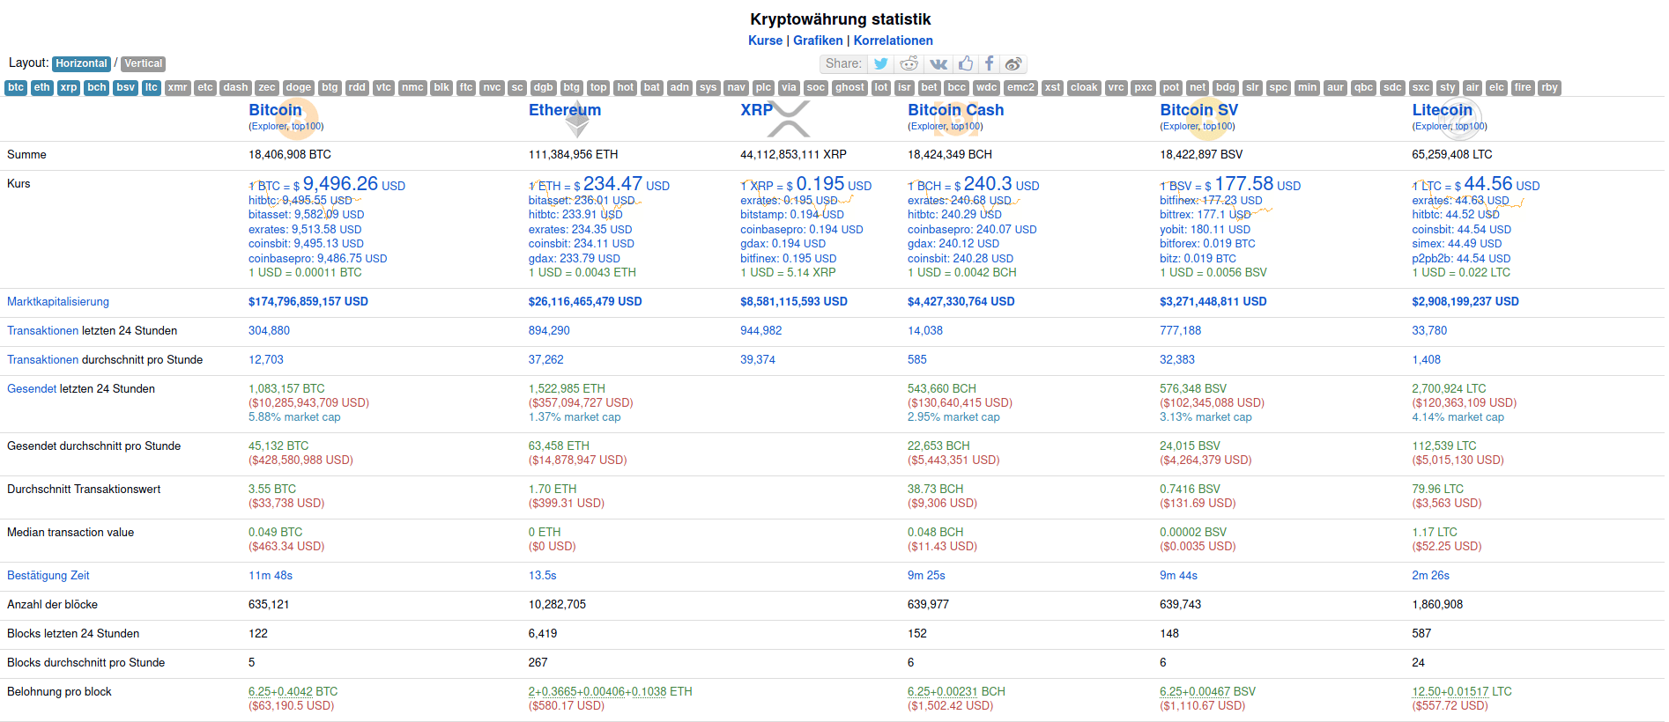The height and width of the screenshot is (722, 1669).
Task: Open the Litecoin heading link
Action: tap(1442, 110)
